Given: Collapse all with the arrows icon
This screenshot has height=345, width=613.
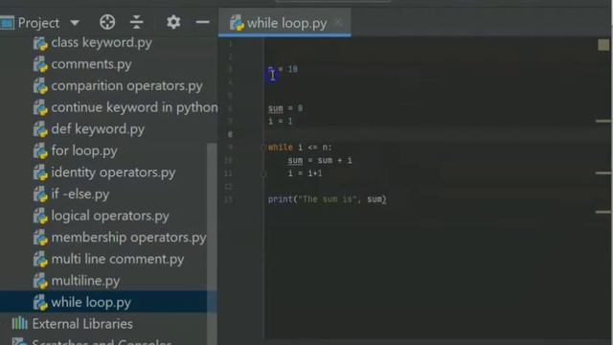Looking at the screenshot, I should click(136, 22).
